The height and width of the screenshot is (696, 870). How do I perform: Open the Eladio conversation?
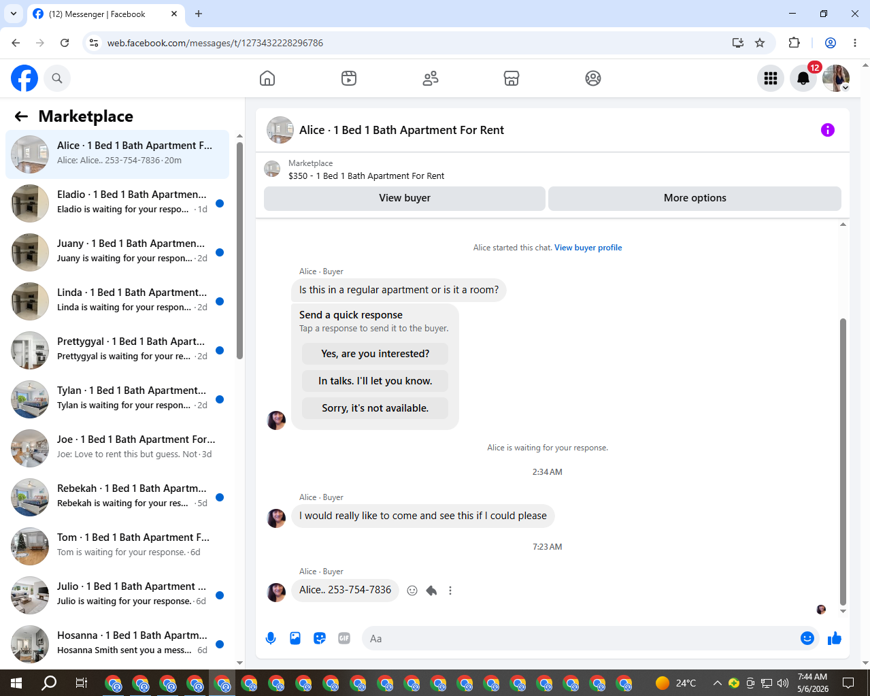pos(117,203)
